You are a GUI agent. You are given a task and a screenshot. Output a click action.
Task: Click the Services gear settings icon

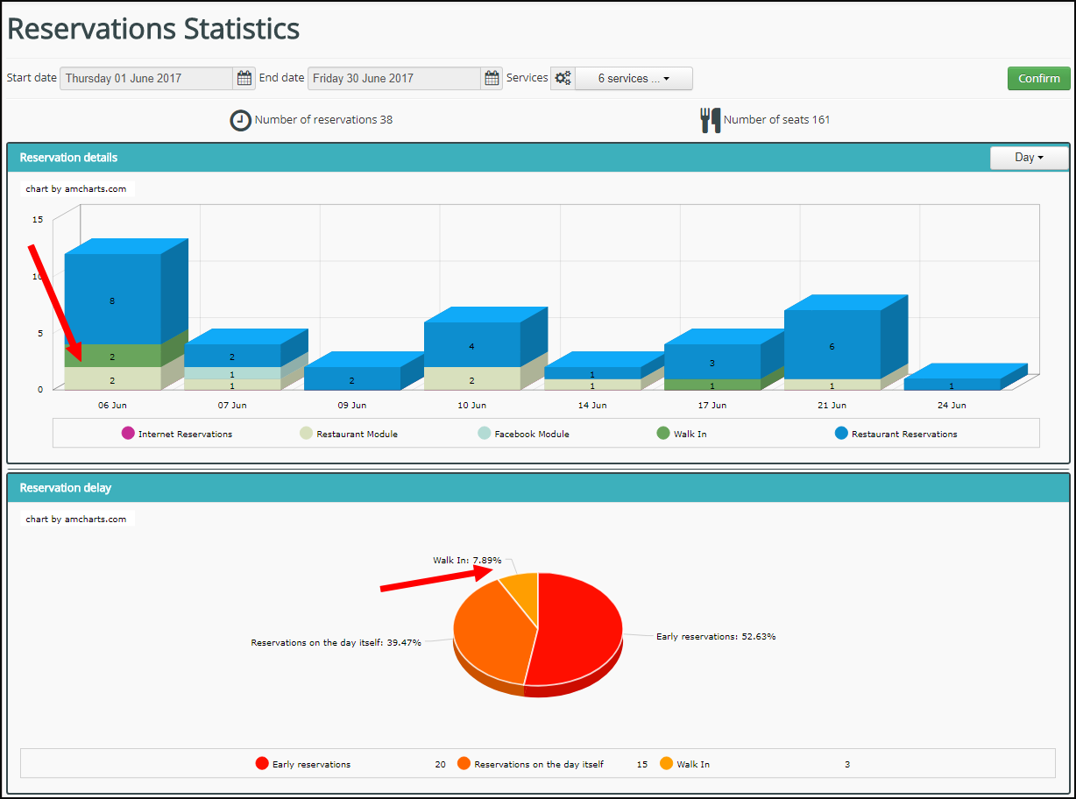(x=563, y=78)
